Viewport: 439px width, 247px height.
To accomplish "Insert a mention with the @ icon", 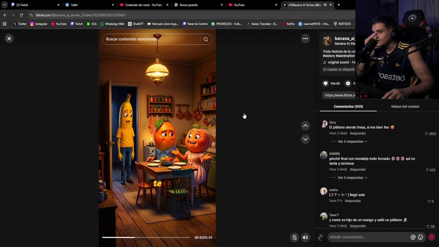I will [x=413, y=237].
